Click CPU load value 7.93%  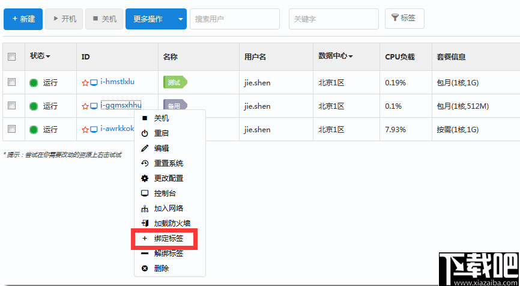[395, 129]
